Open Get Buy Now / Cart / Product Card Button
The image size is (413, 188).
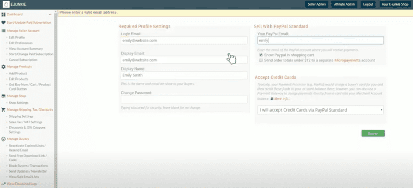coord(30,87)
